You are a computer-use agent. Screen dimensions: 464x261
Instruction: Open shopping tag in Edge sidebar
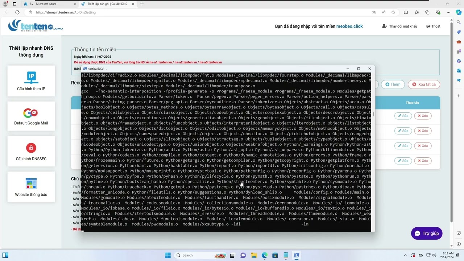tap(459, 32)
